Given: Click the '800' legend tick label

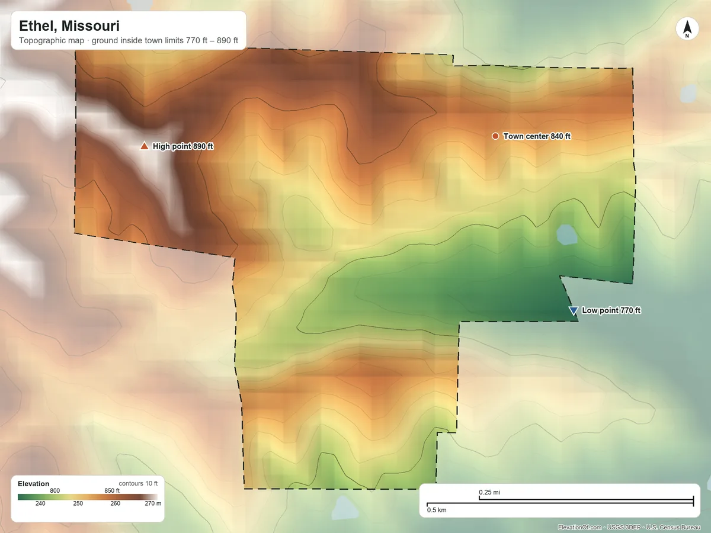Looking at the screenshot, I should [x=55, y=490].
